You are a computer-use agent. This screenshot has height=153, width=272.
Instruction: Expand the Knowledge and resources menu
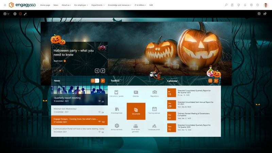(119, 5)
